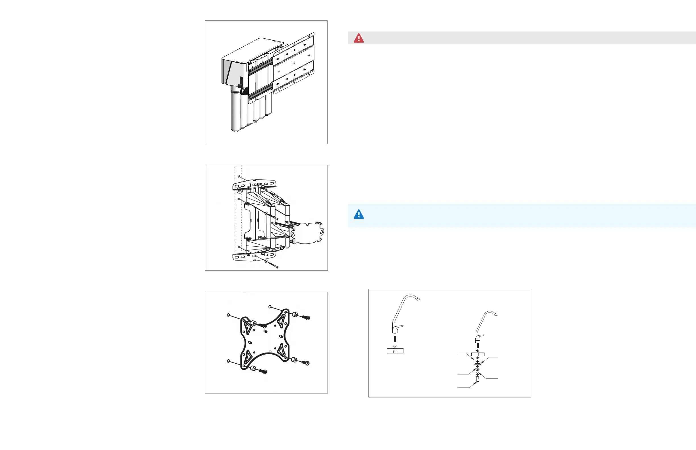The width and height of the screenshot is (696, 450).
Task: Select the bottom-left screw below the X-shaped plate
Action: click(263, 371)
